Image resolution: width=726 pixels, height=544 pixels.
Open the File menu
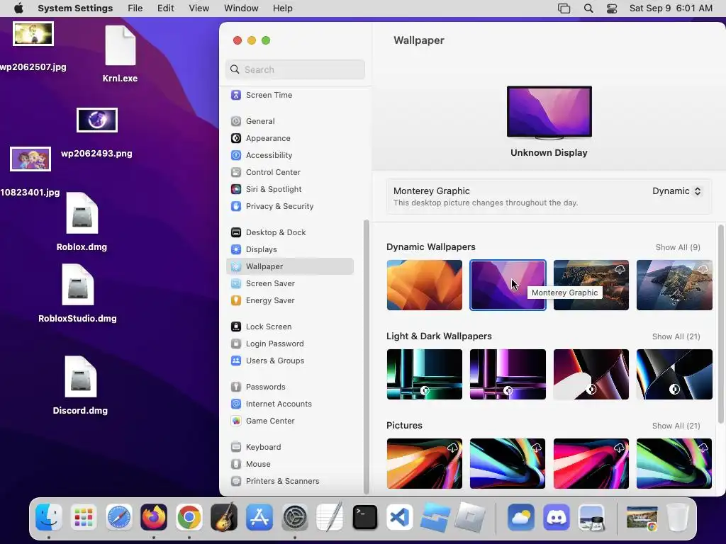pyautogui.click(x=135, y=8)
